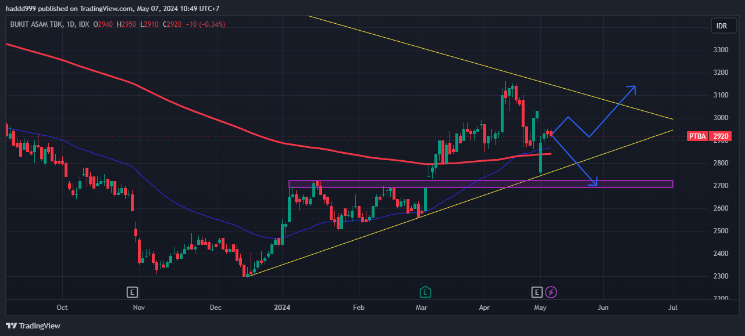Click the current price 2920 flag
Image resolution: width=745 pixels, height=336 pixels.
[719, 136]
